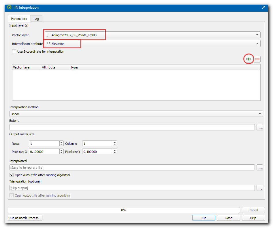Click the green plus add layer icon
Image resolution: width=273 pixels, height=228 pixels.
(x=248, y=59)
